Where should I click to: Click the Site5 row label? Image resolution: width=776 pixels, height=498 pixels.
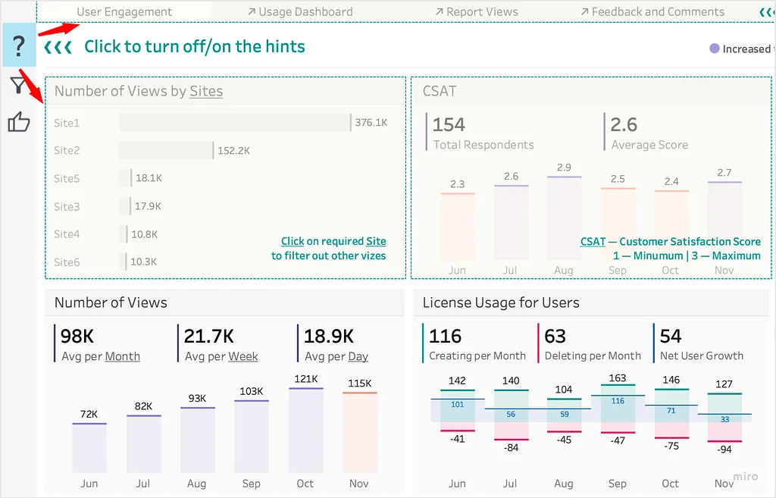coord(67,178)
